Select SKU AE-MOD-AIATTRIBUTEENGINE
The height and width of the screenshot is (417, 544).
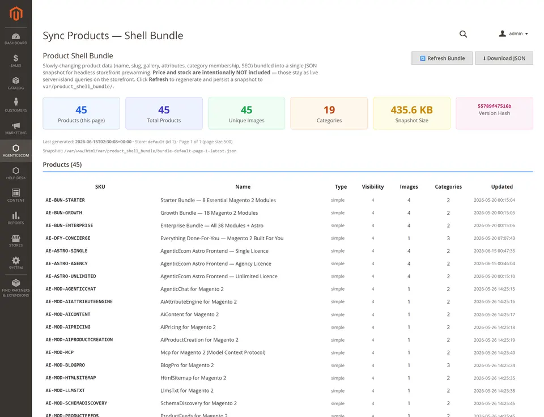(x=79, y=301)
